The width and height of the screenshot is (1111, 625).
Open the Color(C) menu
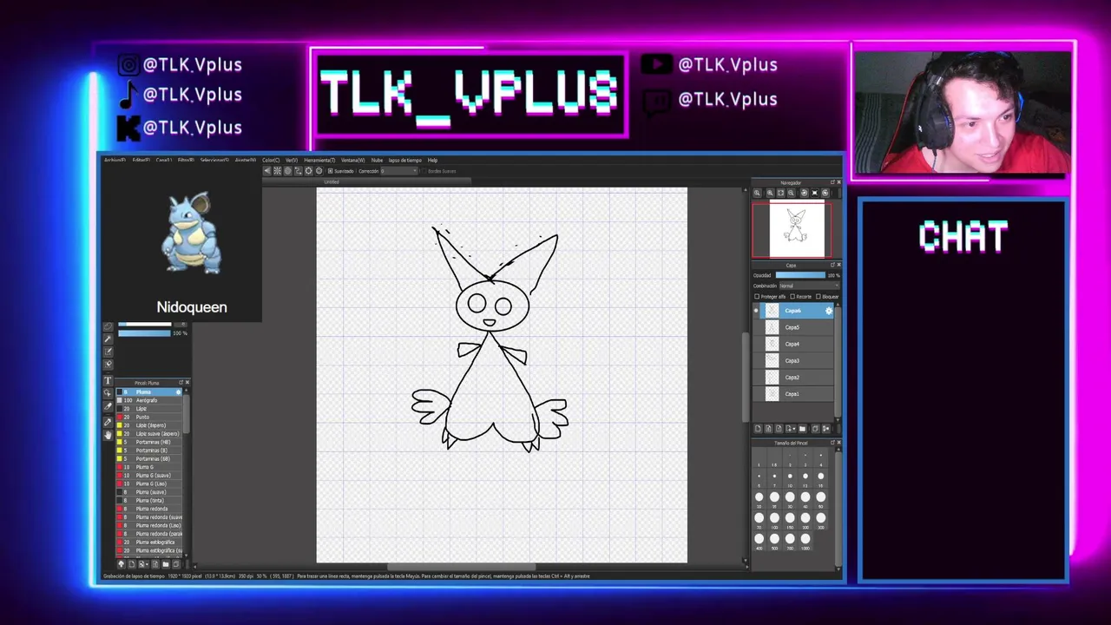[271, 161]
